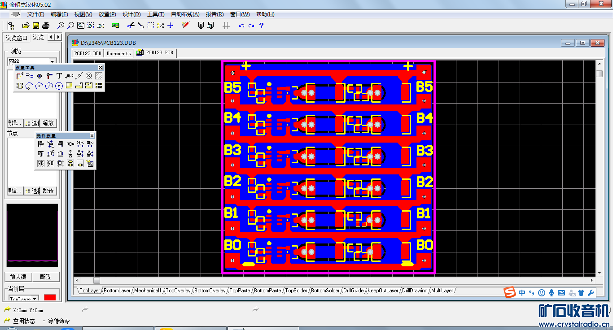
Task: Click the gray arrow left of 文件 menu
Action: [16, 14]
